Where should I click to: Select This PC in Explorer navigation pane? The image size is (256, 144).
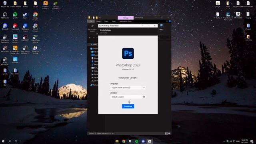point(94,49)
